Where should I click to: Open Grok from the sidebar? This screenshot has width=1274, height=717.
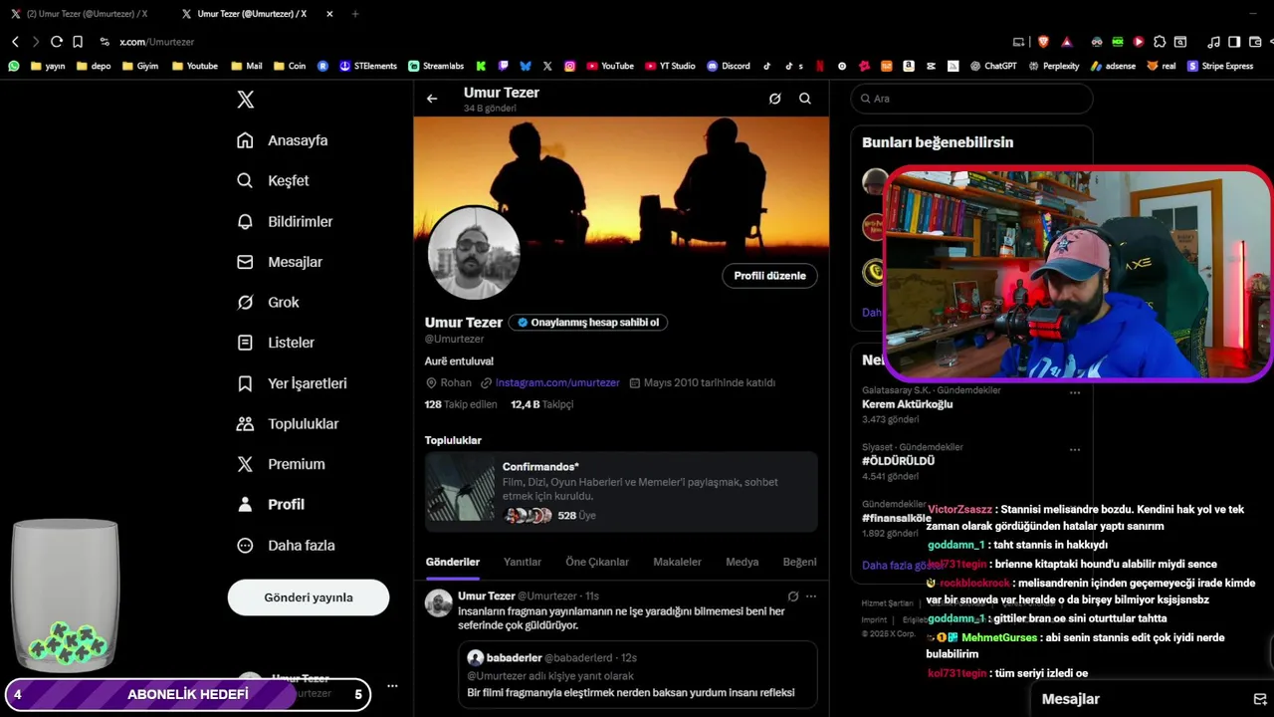pyautogui.click(x=268, y=302)
